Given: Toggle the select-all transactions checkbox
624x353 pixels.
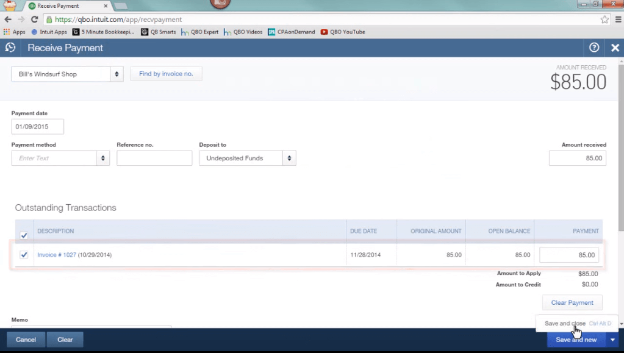Looking at the screenshot, I should coord(24,235).
